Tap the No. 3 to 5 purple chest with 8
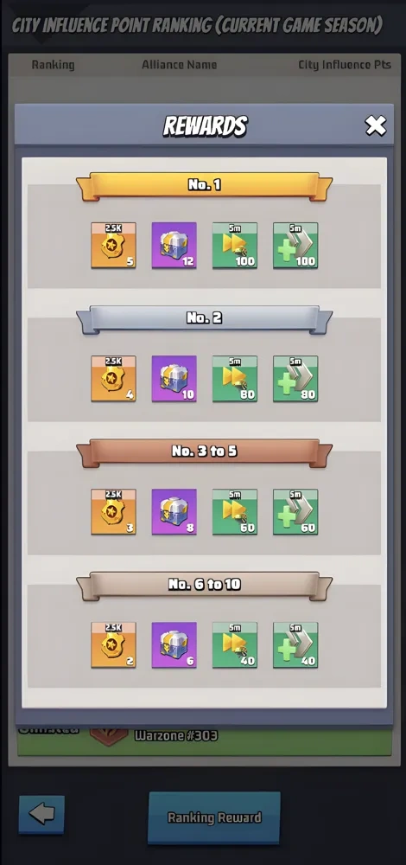This screenshot has height=865, width=406. [x=174, y=512]
